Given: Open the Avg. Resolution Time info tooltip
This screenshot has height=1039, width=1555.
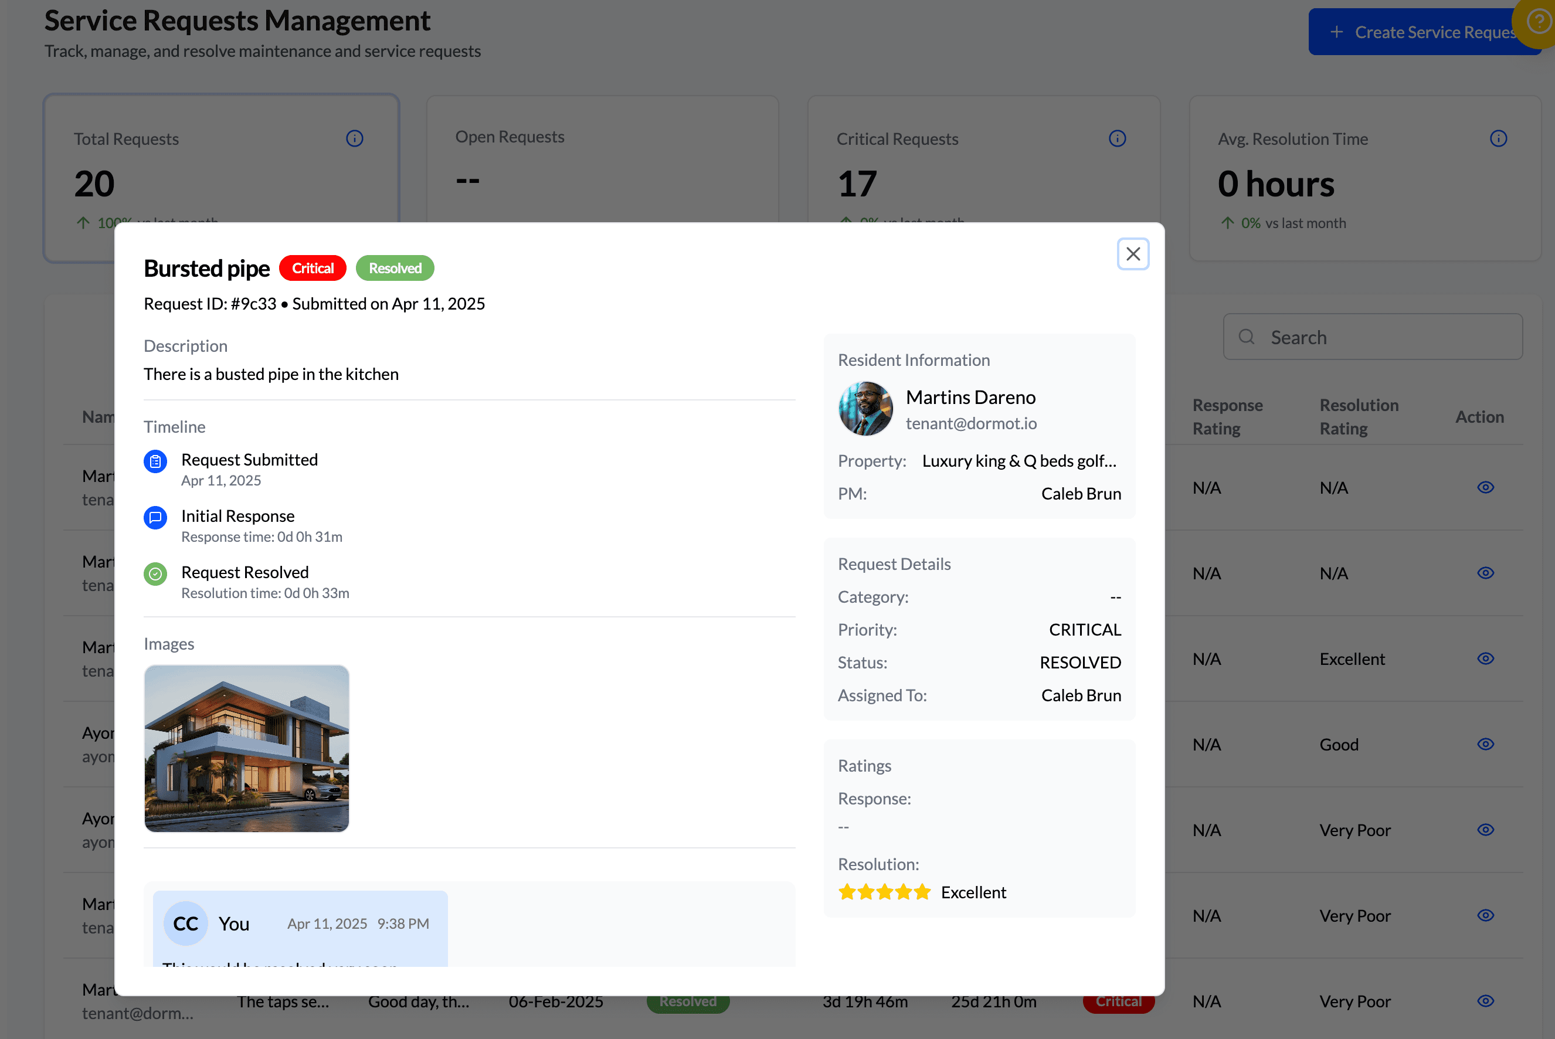Looking at the screenshot, I should [x=1499, y=138].
